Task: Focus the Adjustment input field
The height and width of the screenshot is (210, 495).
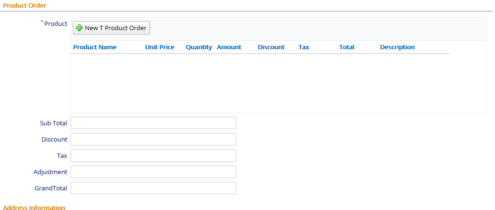Action: [x=153, y=172]
